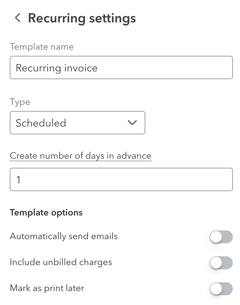Click the Include unbilled charges label
Screen dimensions: 240x305
click(61, 262)
